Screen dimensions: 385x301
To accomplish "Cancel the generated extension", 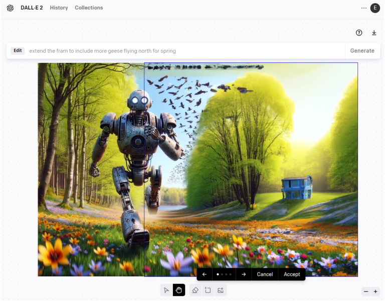I will coord(265,274).
